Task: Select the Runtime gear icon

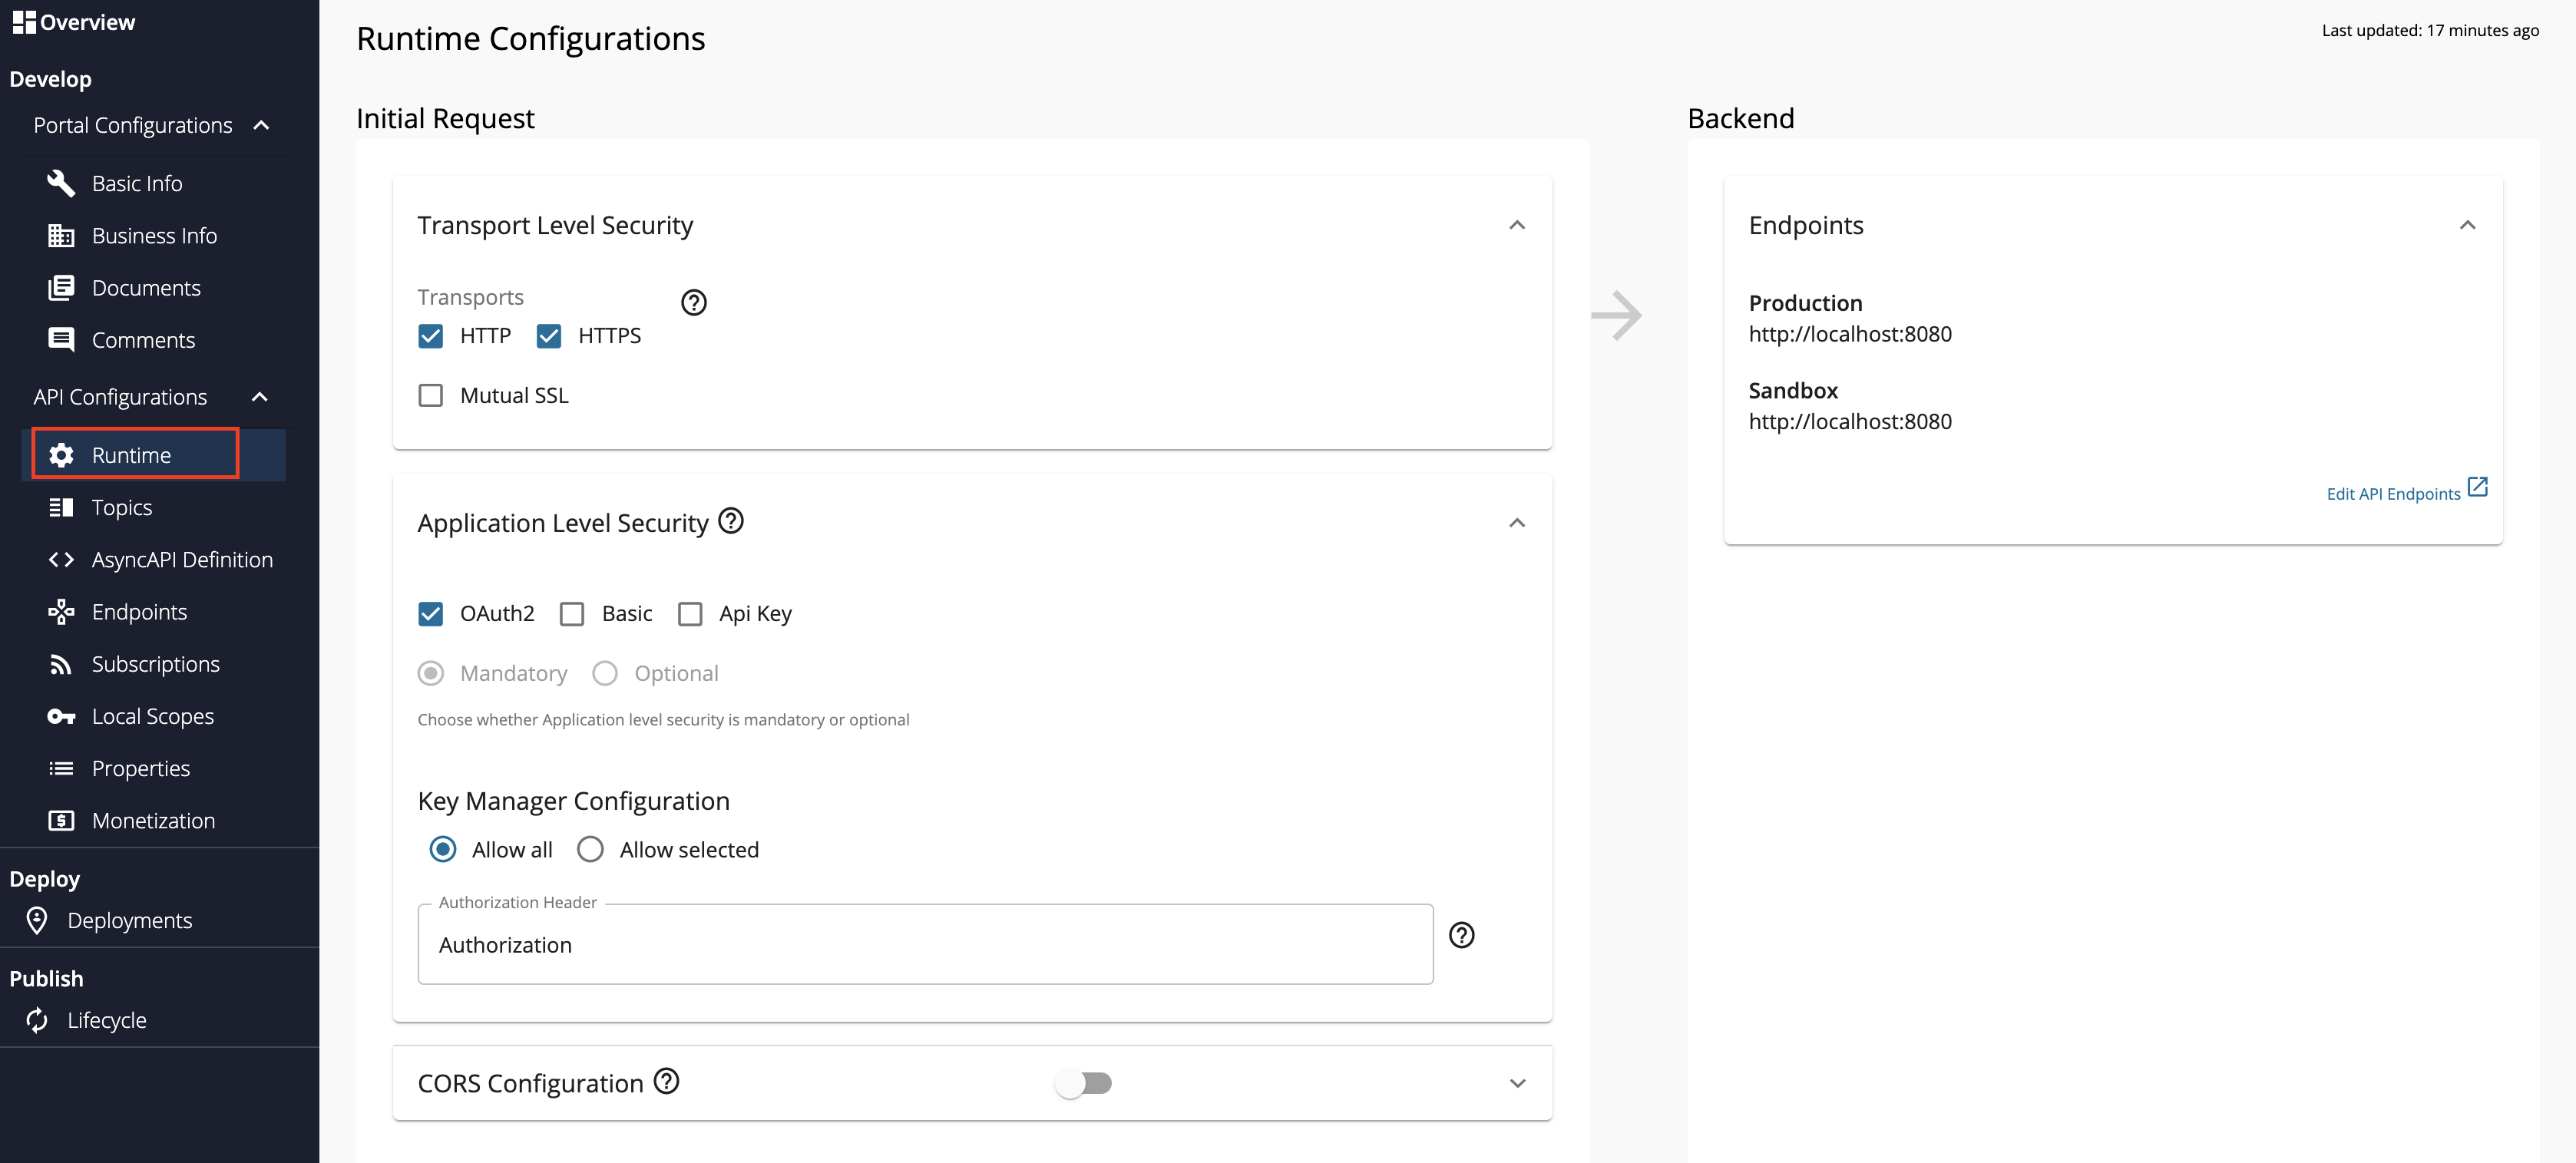Action: [x=61, y=455]
